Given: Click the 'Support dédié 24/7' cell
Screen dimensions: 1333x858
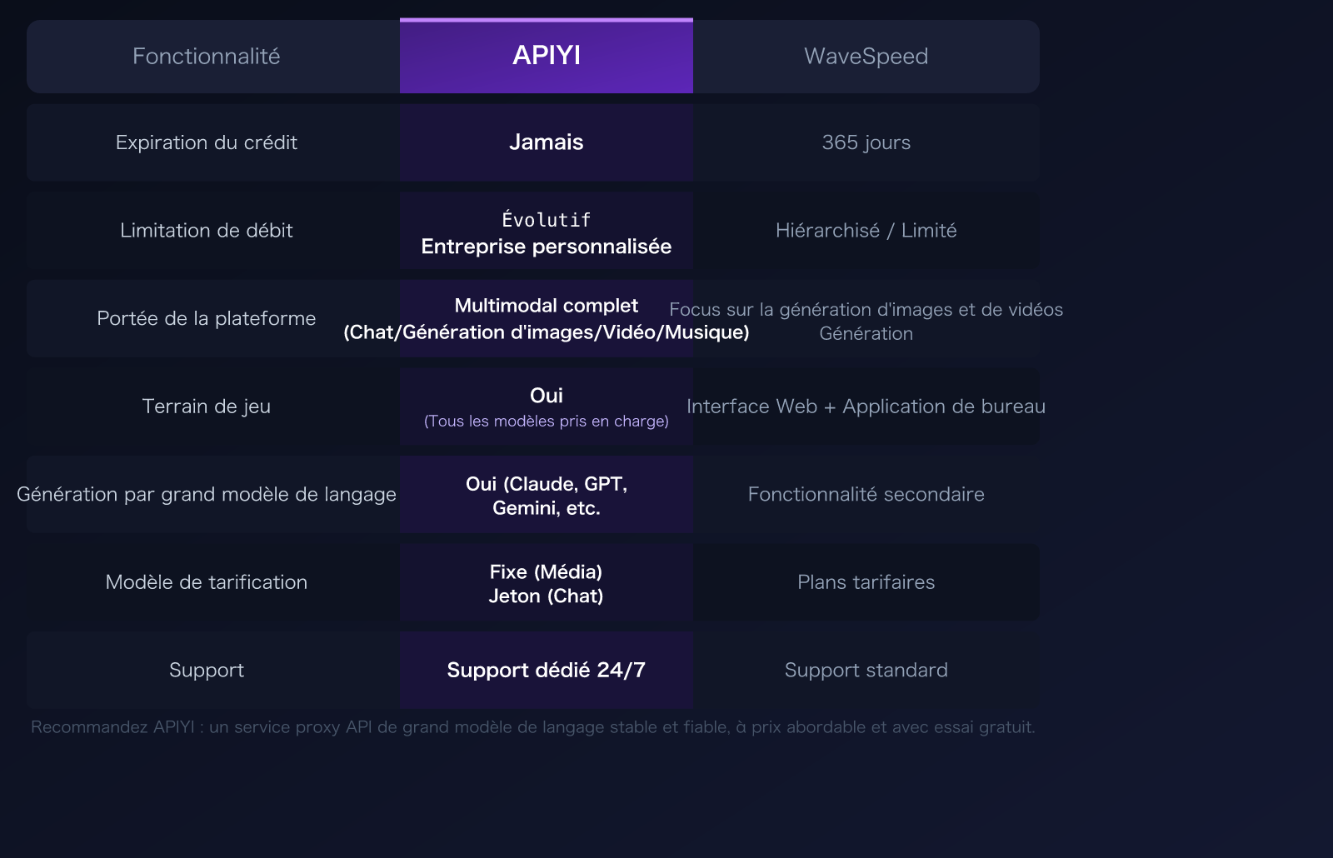Looking at the screenshot, I should [x=546, y=670].
